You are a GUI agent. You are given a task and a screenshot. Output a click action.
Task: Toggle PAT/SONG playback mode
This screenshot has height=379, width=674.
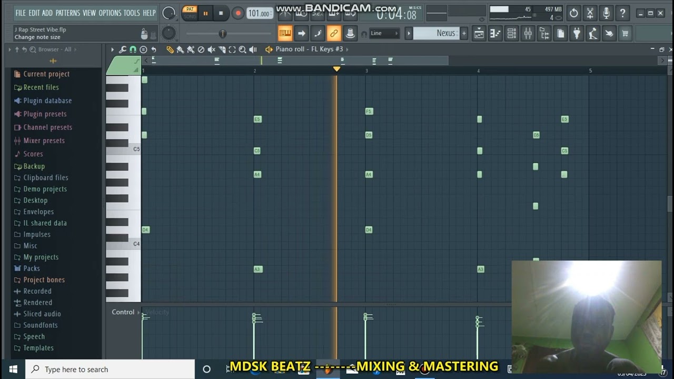pos(190,13)
